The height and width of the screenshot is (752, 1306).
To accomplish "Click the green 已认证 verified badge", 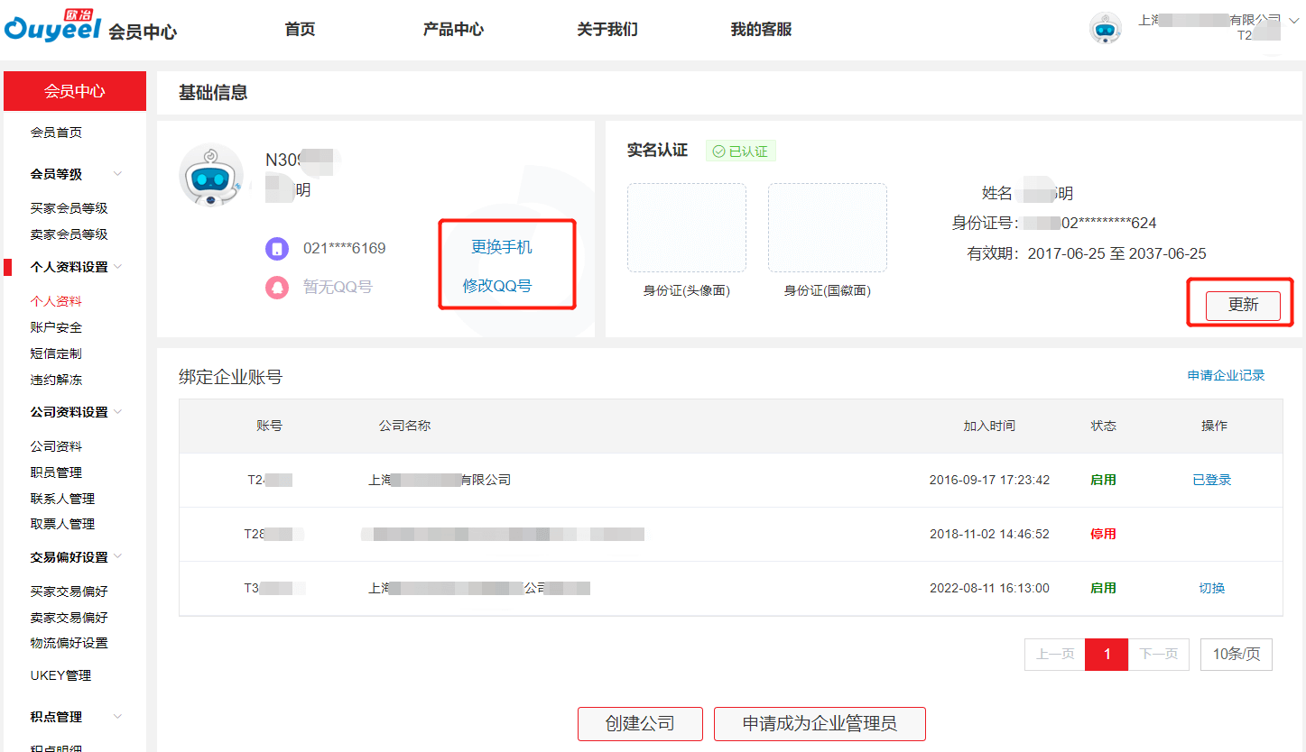I will point(740,151).
